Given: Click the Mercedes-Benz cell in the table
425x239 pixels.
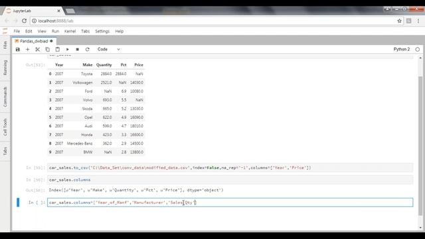Looking at the screenshot, I should [80, 143].
